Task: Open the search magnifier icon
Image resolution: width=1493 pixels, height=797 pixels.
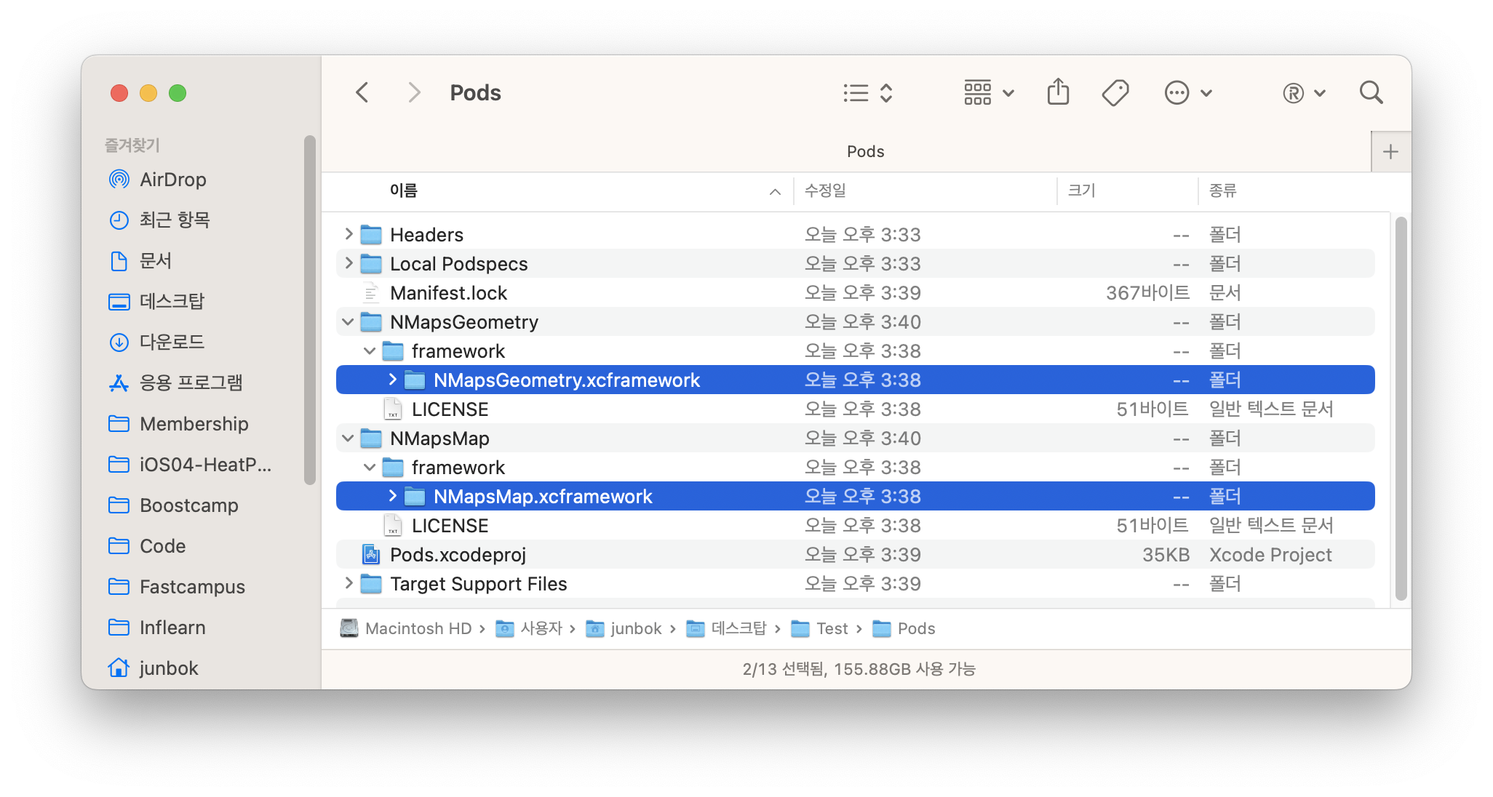Action: coord(1371,92)
